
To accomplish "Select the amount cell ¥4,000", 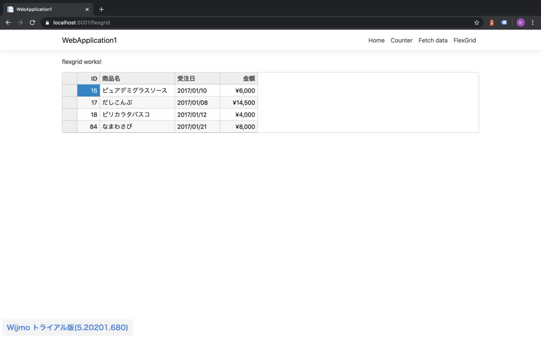I will [238, 114].
